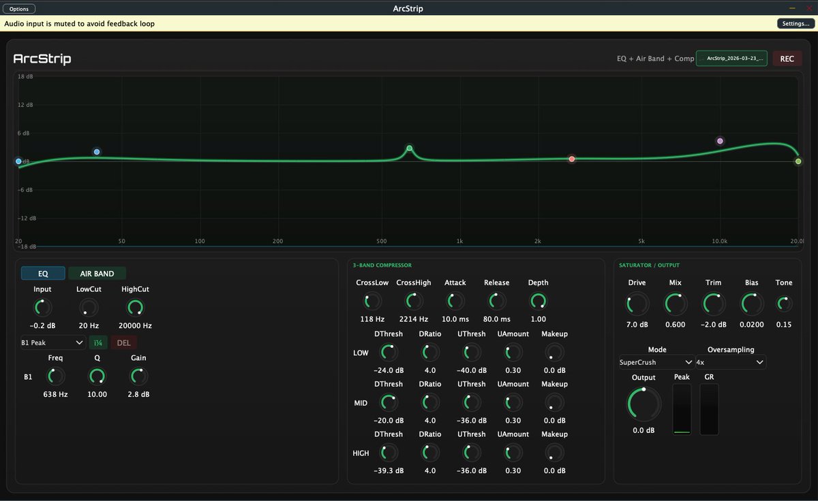Click the HighCut knob
Screen dimensions: 818x501
tap(136, 308)
